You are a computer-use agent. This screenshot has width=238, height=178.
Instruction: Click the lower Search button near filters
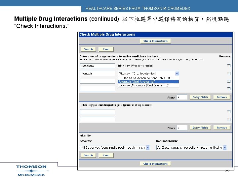[88, 156]
